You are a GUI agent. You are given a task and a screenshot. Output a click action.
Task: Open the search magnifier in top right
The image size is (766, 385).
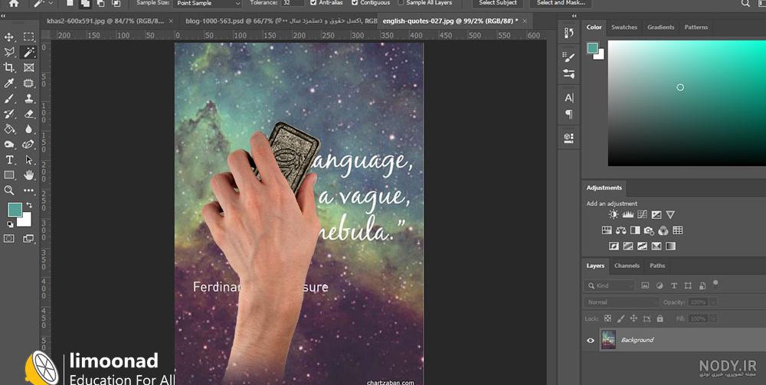point(745,3)
